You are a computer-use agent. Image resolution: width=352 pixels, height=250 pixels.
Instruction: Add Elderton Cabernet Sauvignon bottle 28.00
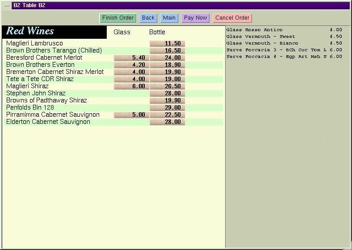pyautogui.click(x=167, y=122)
